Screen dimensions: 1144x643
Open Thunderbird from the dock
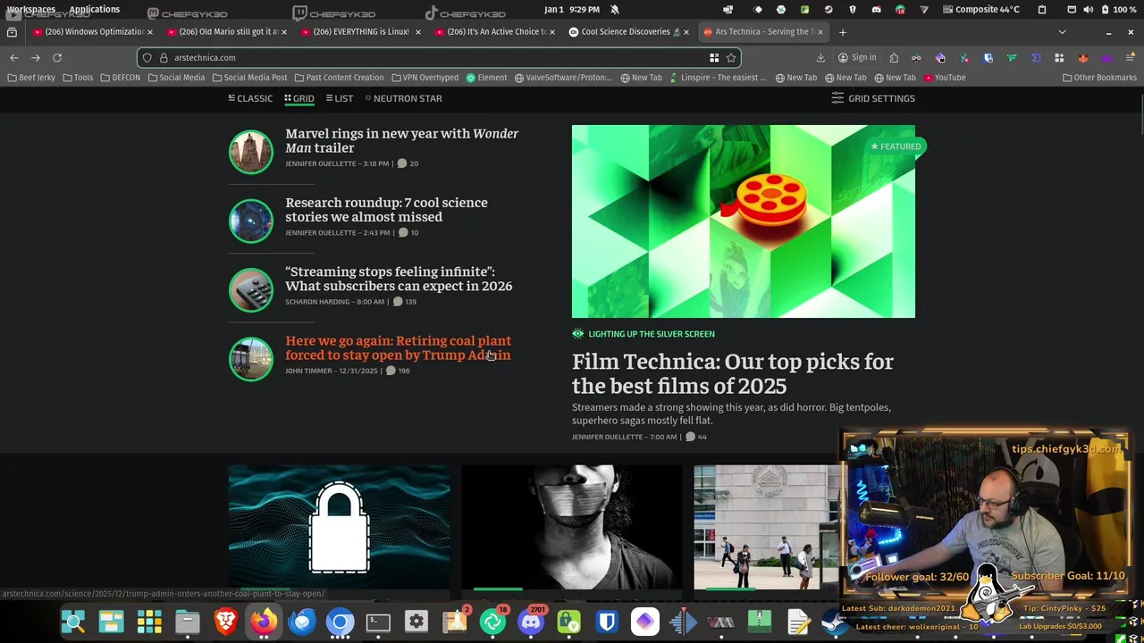[302, 622]
